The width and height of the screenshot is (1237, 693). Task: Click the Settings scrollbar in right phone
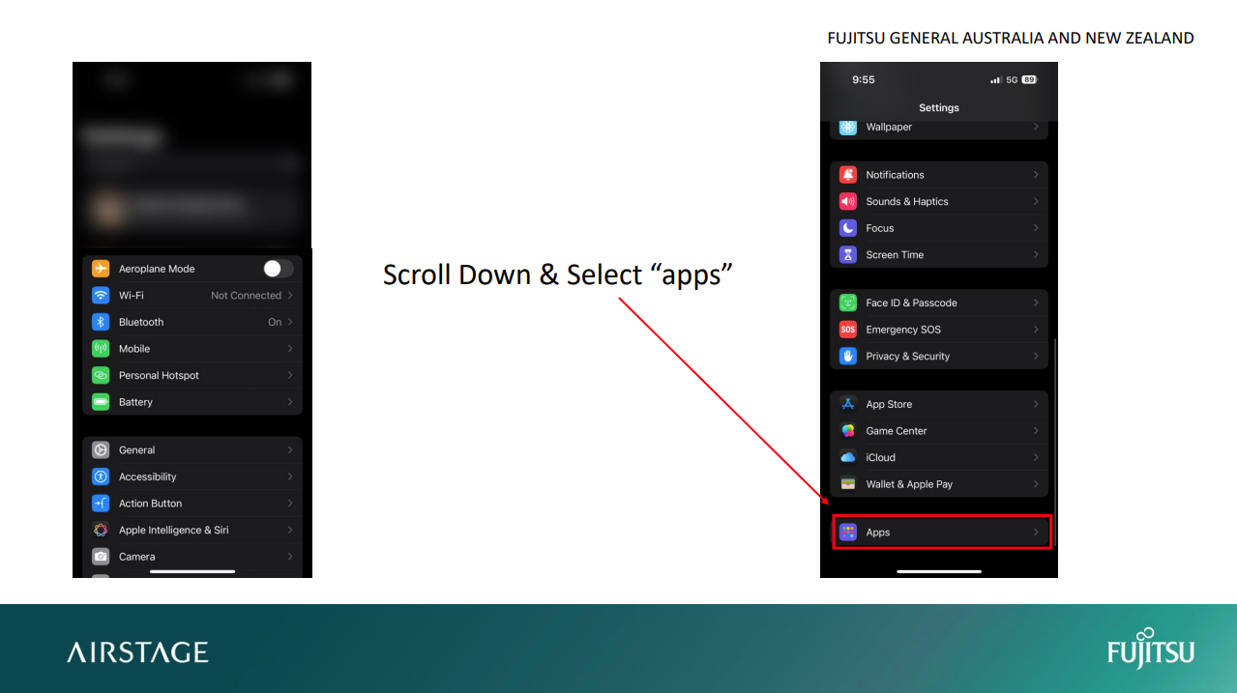click(x=1054, y=442)
